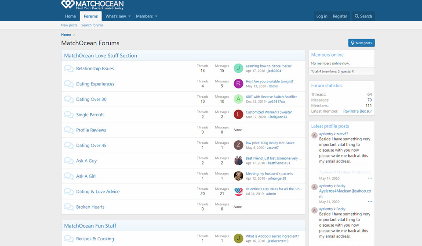Go to the Home tab in navbar
Viewport: 422px width, 246px height.
[70, 16]
